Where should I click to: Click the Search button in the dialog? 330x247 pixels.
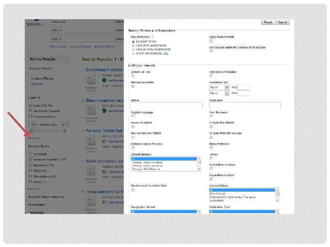pyautogui.click(x=282, y=22)
